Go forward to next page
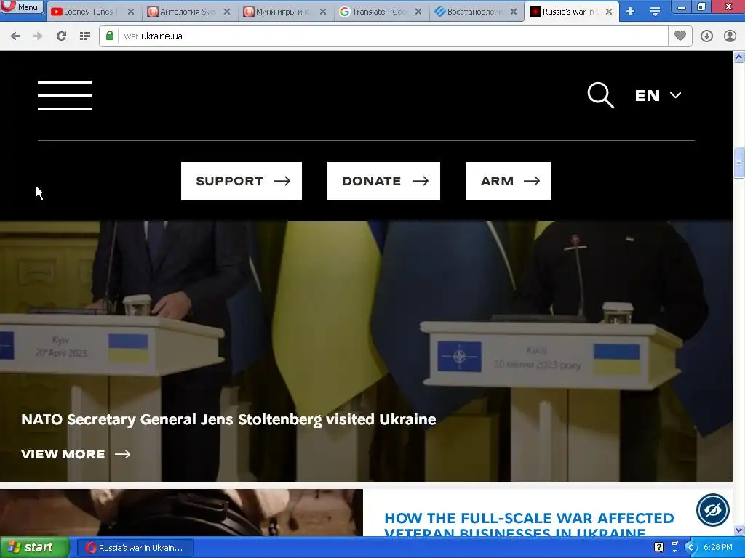Screen dimensions: 745x558 point(38,36)
